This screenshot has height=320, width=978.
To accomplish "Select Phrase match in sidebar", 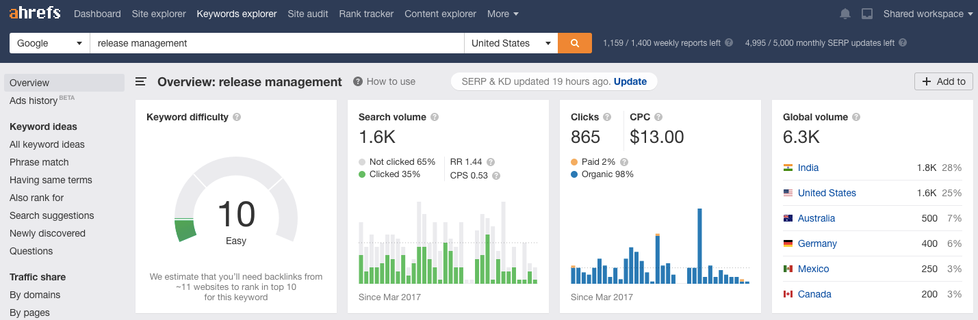I will (39, 162).
